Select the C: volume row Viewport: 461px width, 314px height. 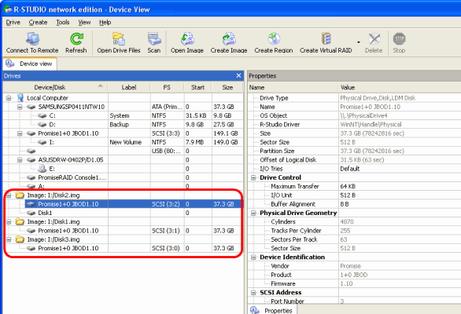point(124,115)
